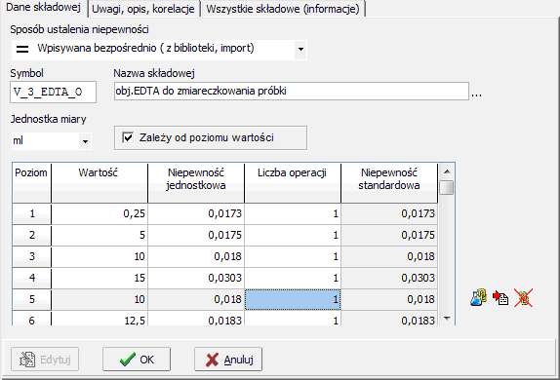Open the 'Sposób ustalenia niepewności' dropdown
This screenshot has height=380, width=560.
click(300, 49)
